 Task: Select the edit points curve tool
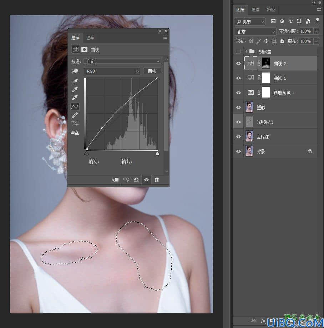pos(75,107)
